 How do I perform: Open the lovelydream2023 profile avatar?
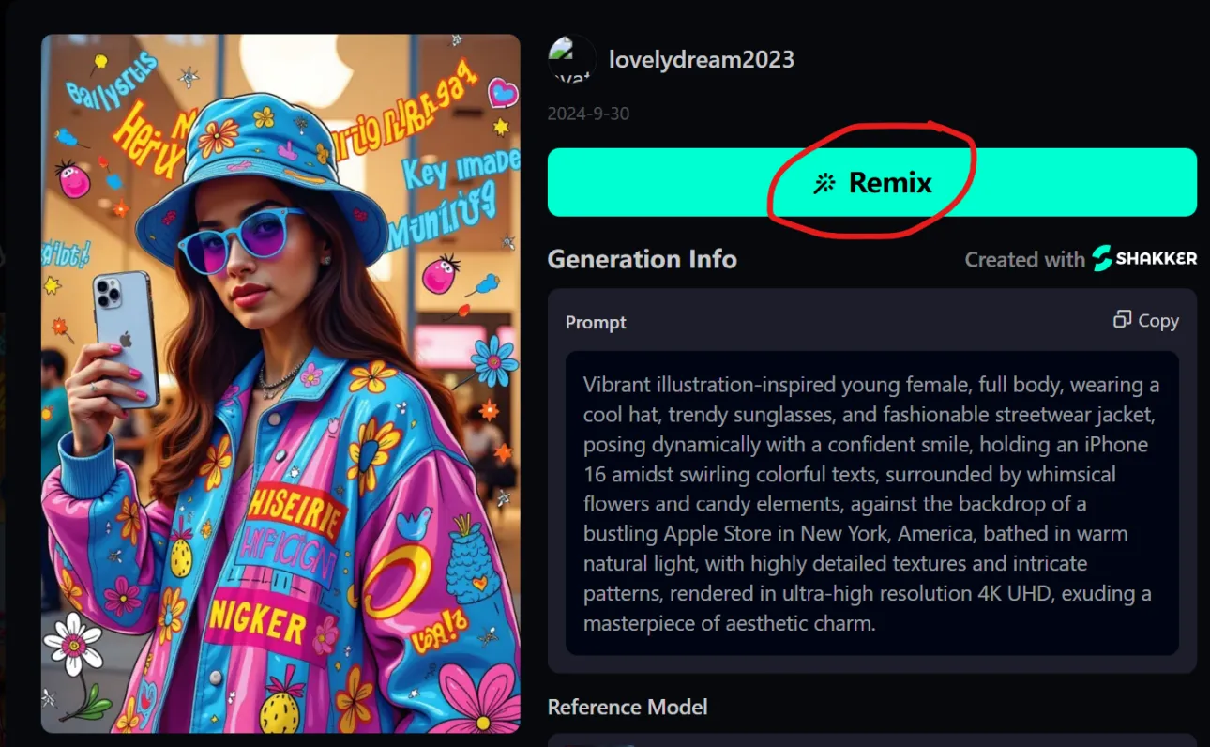(572, 60)
